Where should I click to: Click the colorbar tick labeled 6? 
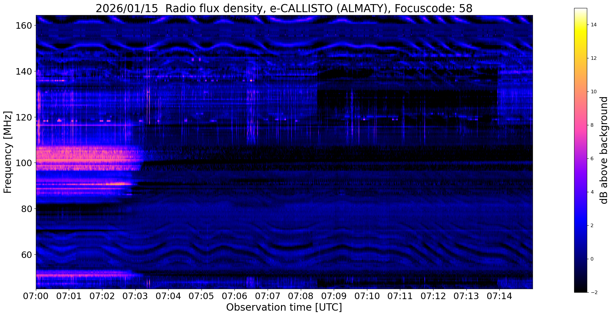(x=592, y=159)
